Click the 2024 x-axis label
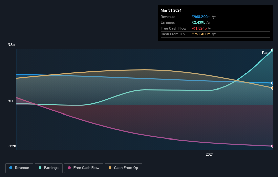Viewport: 278px width, 177px height. click(x=210, y=155)
